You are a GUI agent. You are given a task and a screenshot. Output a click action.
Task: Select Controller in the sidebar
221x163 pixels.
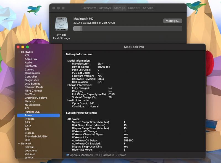[x=31, y=77]
